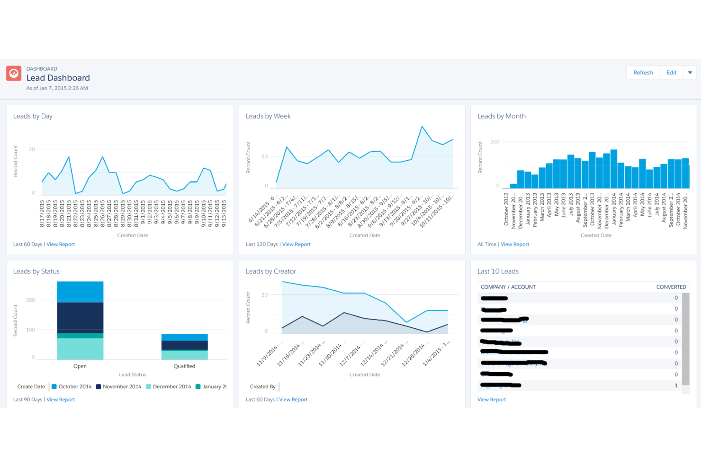Click the Edit button
Image resolution: width=701 pixels, height=468 pixels.
tap(671, 73)
